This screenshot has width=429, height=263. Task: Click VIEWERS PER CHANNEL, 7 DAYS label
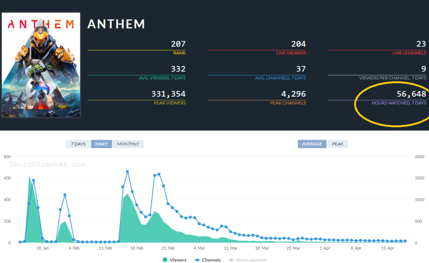(x=393, y=78)
